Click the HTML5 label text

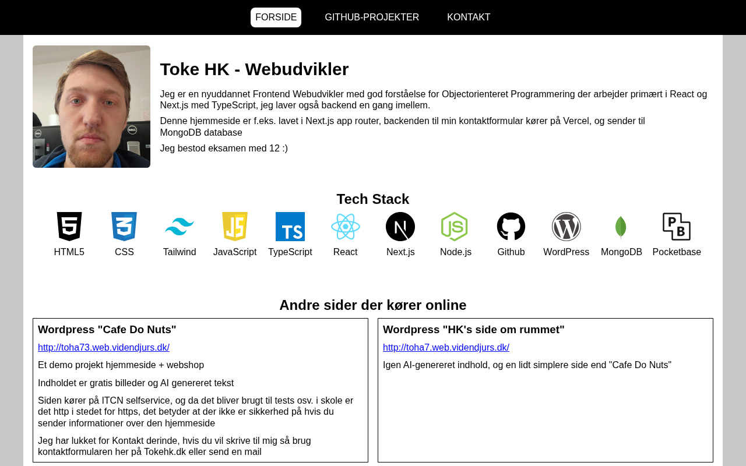69,252
